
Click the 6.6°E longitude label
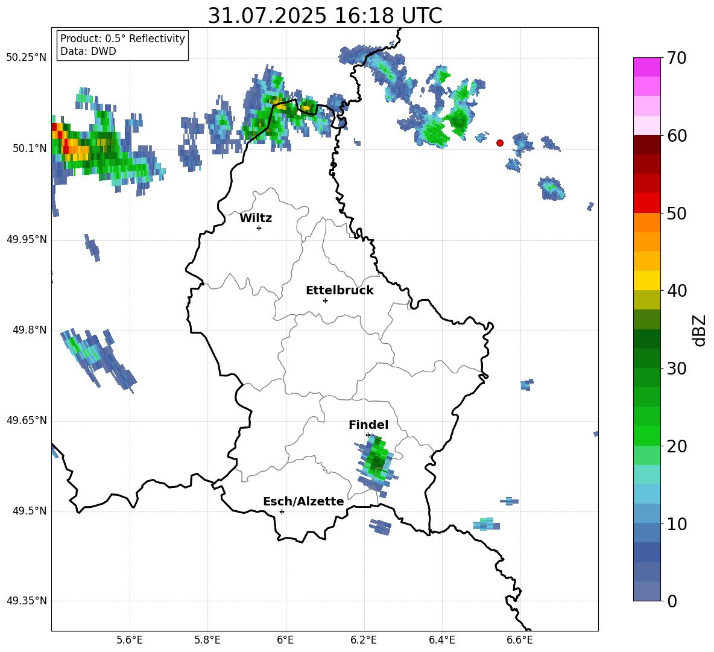click(x=520, y=640)
